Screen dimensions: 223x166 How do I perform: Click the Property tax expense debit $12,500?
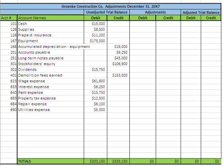click(x=96, y=98)
